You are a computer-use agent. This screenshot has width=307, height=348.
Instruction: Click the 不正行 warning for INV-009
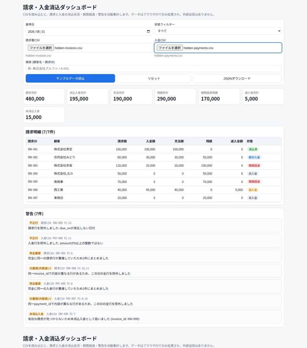(153, 226)
